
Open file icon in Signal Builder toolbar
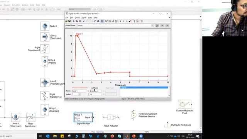click(66, 21)
